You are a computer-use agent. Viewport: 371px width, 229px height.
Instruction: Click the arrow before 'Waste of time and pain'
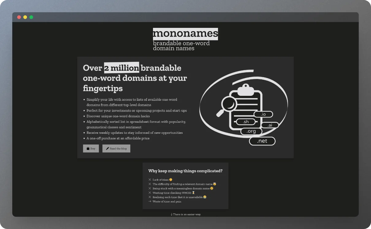coord(150,201)
